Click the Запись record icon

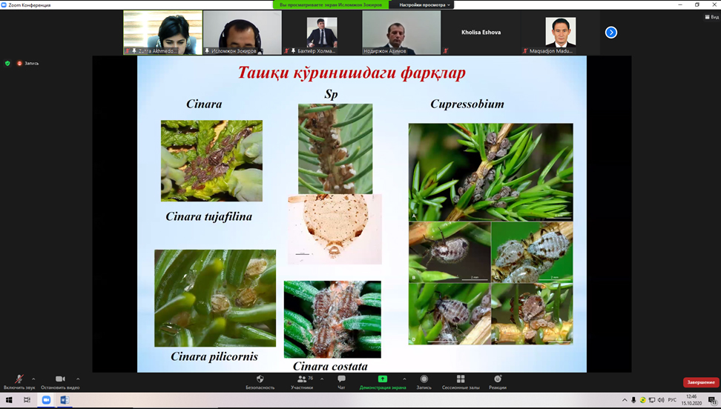[x=424, y=379]
